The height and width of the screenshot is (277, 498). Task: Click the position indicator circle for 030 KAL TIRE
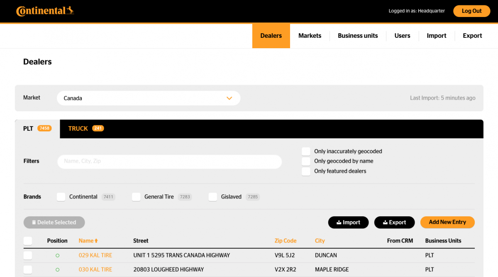58,269
